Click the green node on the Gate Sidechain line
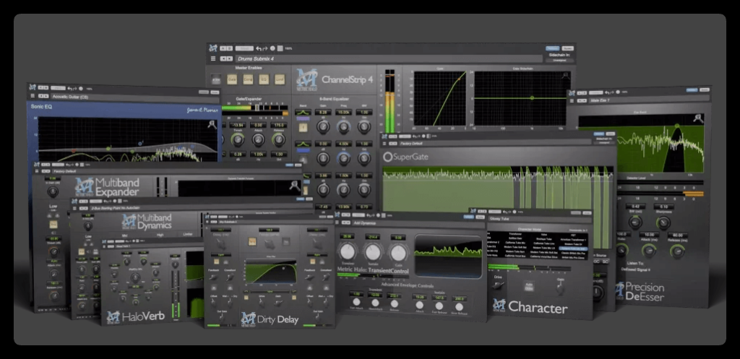This screenshot has height=359, width=740. coord(532,98)
